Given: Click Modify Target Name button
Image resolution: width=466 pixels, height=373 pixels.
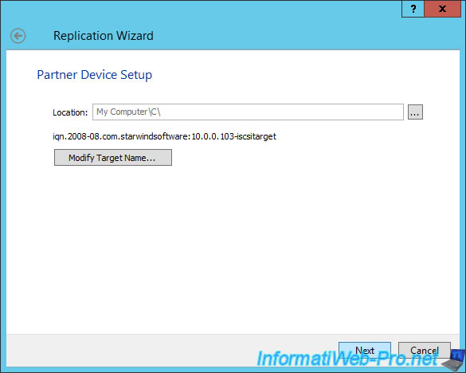Looking at the screenshot, I should click(113, 157).
